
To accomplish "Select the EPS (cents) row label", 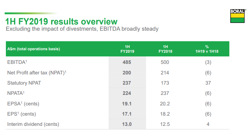I will (x=21, y=114).
